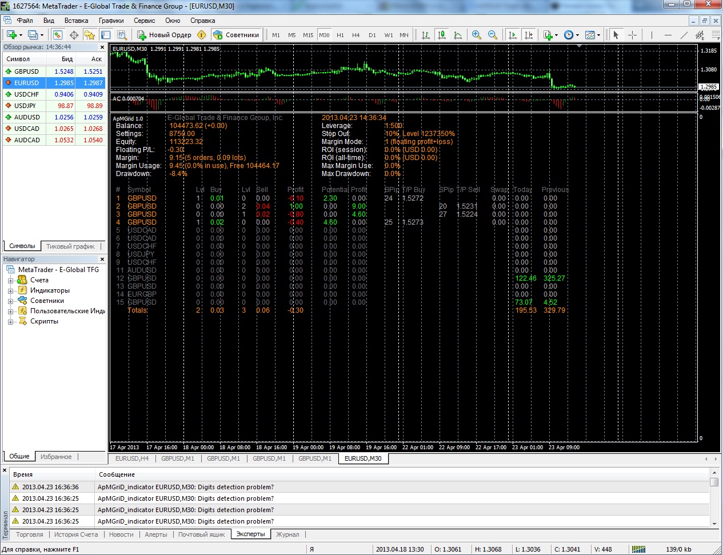Open the Profiles toolbar icon
Screen dimensions: 723x555
[x=33, y=35]
